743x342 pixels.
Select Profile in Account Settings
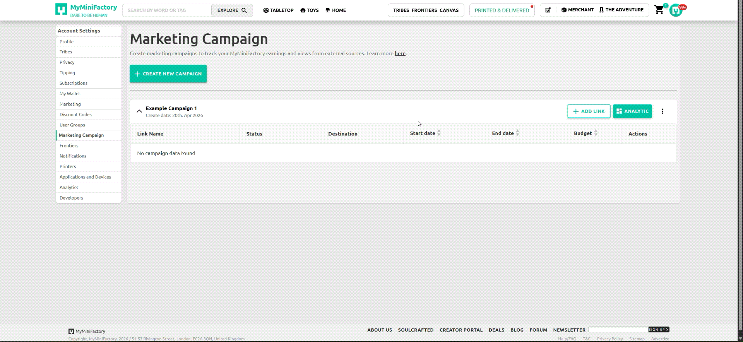click(x=89, y=42)
